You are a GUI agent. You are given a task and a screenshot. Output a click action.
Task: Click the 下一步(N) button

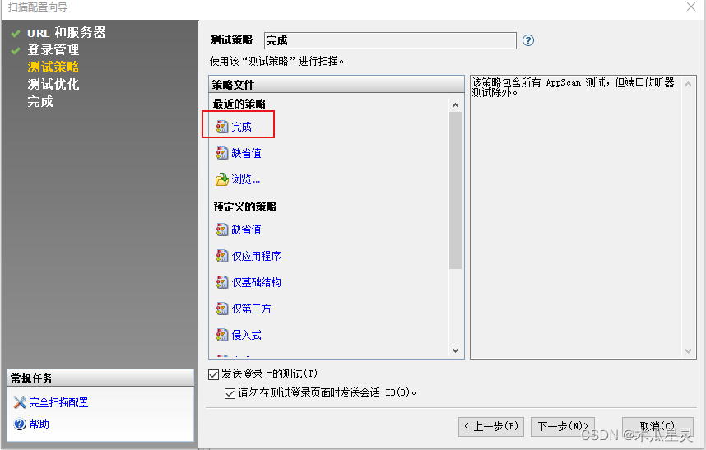[x=563, y=427]
